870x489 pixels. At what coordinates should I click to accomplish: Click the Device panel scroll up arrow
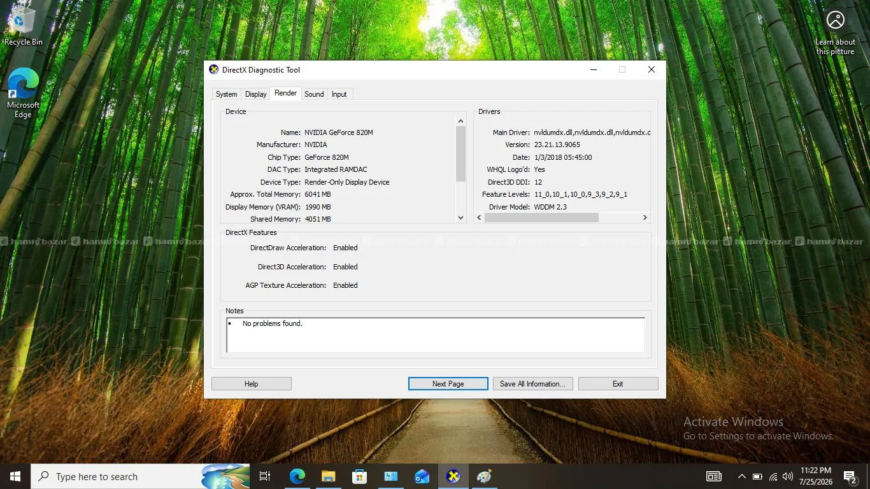coord(461,121)
